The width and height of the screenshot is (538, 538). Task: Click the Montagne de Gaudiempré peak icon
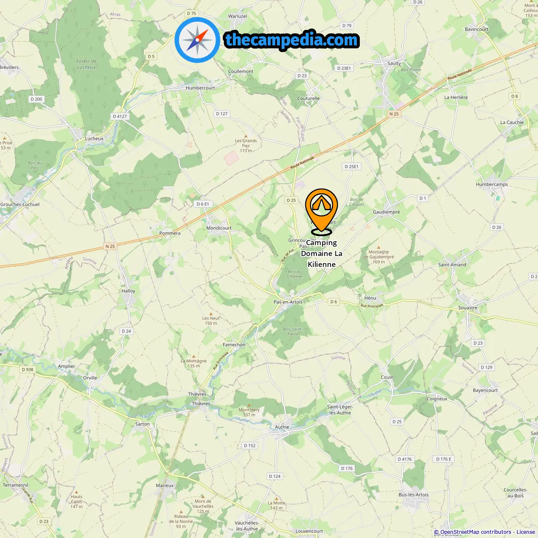point(379,248)
